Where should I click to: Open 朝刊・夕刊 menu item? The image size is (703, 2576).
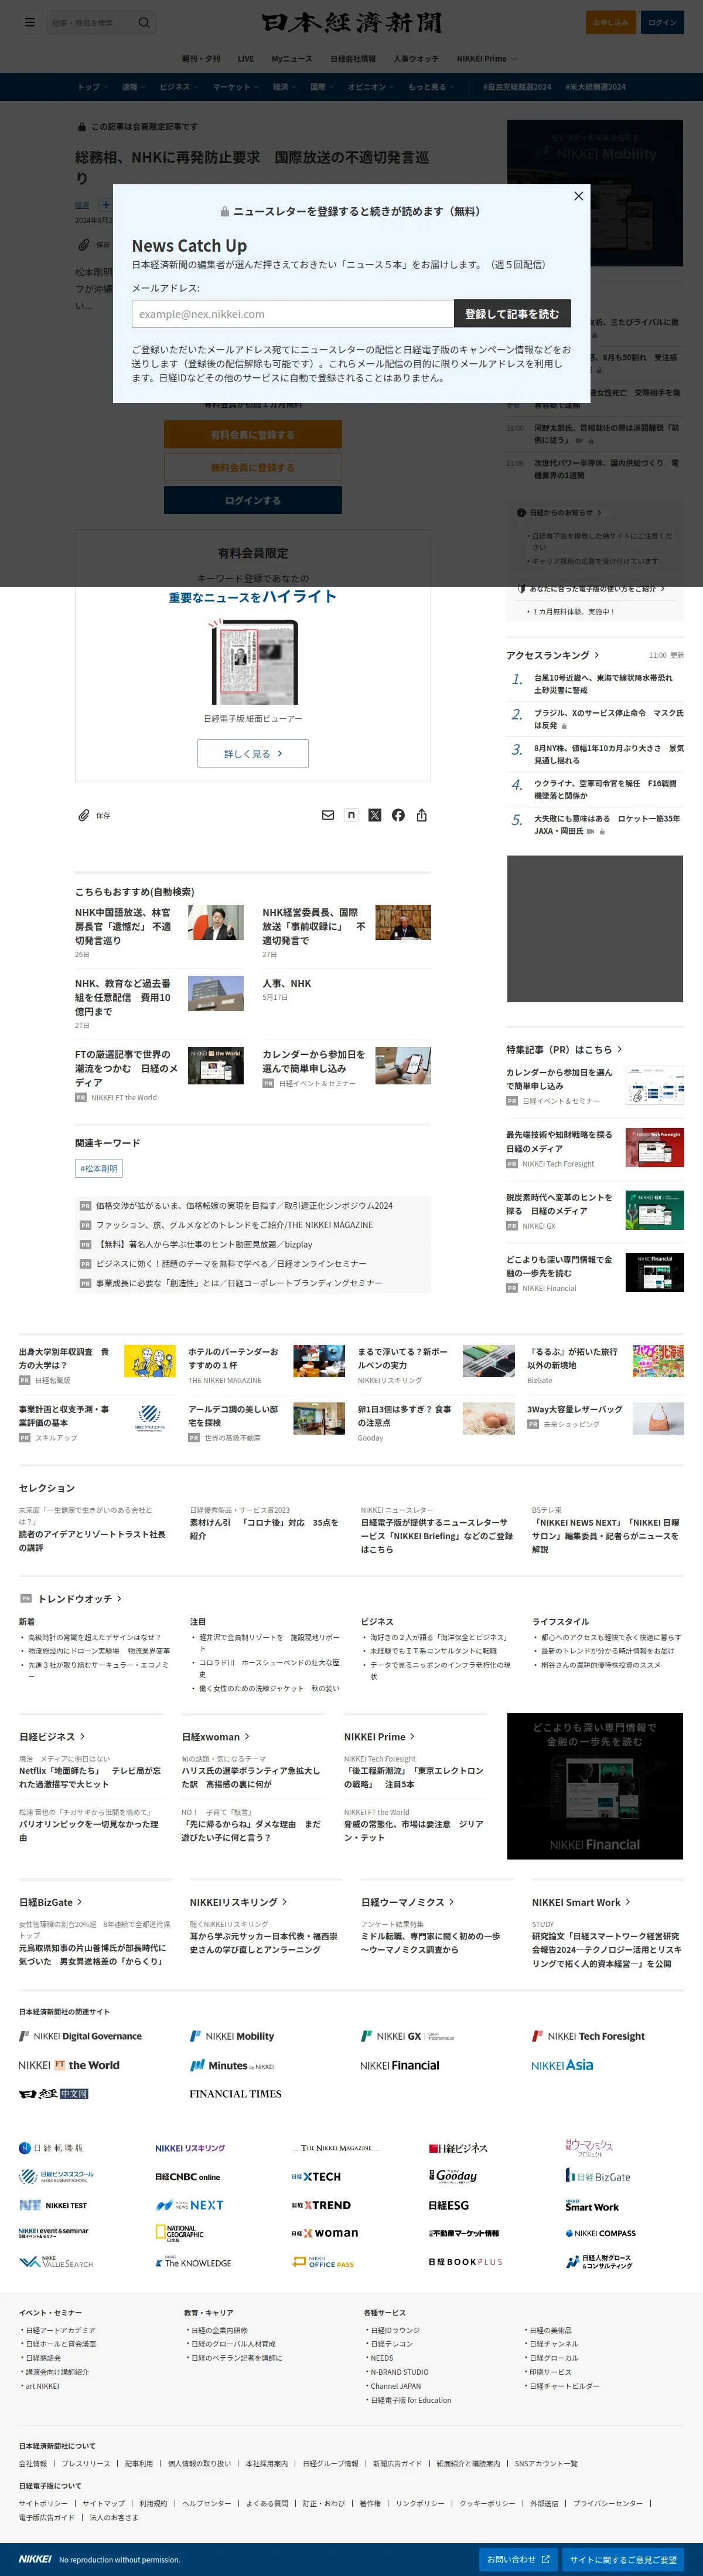coord(201,58)
